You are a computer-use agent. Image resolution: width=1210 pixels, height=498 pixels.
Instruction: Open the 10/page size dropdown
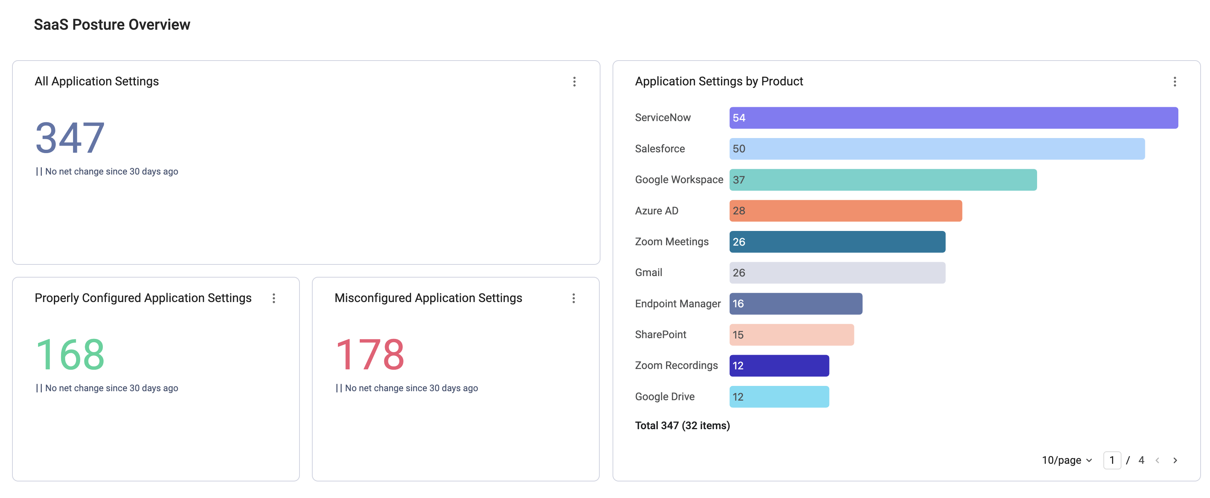pyautogui.click(x=1067, y=460)
